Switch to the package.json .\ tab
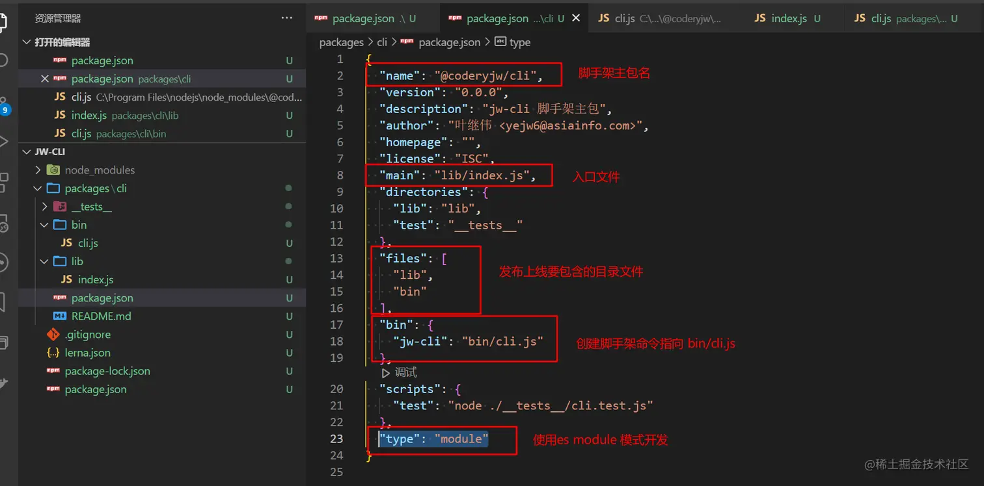Viewport: 984px width, 486px height. pyautogui.click(x=372, y=18)
